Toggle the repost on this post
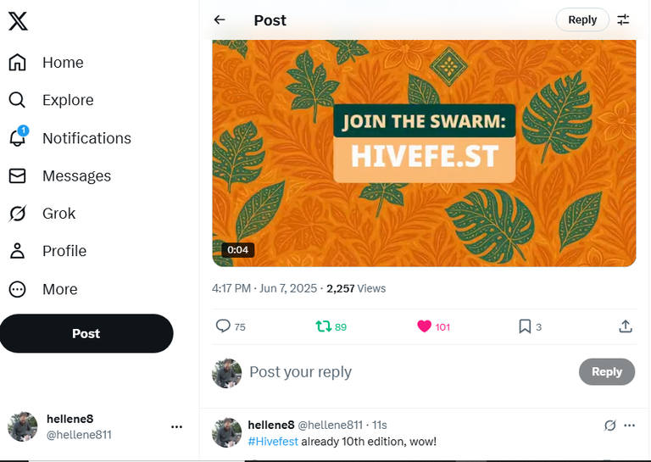The width and height of the screenshot is (651, 462). click(324, 326)
